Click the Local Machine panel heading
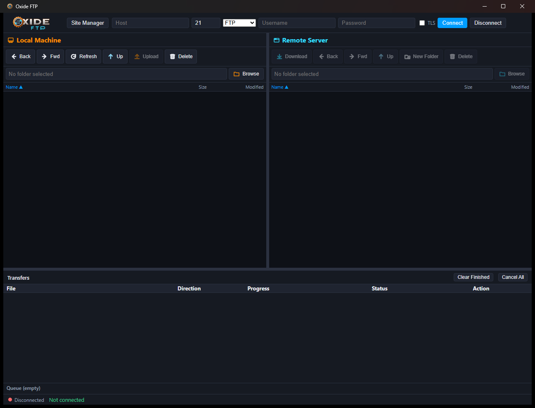Image resolution: width=535 pixels, height=408 pixels. click(x=35, y=40)
